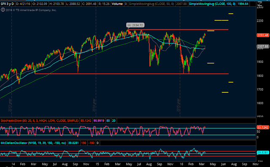
Task: Click the range value R: 15.26
Action: (104, 4)
